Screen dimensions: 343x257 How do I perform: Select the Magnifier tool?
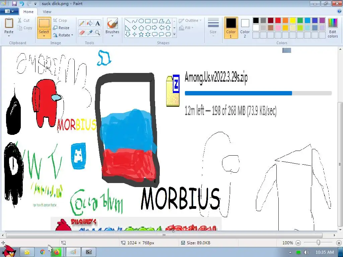[x=97, y=33]
